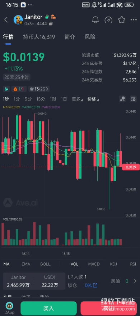The image size is (140, 316).
Task: Select the 15分 timeframe
Action: (41, 99)
